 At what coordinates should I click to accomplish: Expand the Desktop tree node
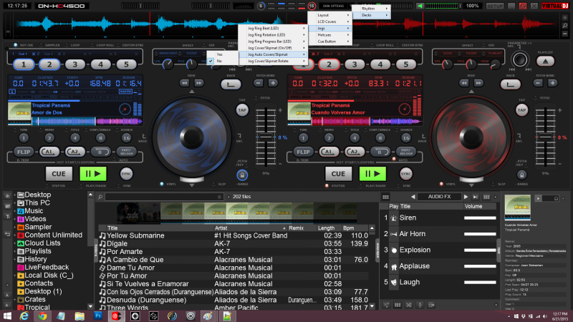(x=14, y=195)
